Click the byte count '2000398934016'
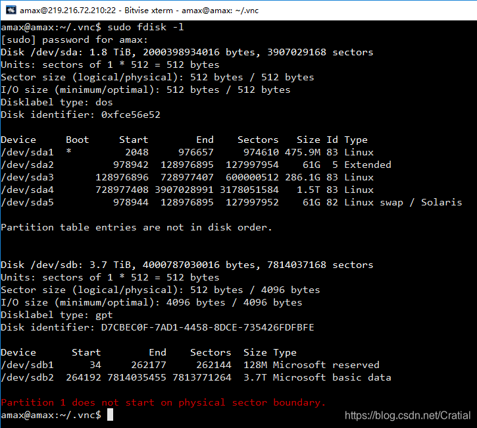 [181, 53]
